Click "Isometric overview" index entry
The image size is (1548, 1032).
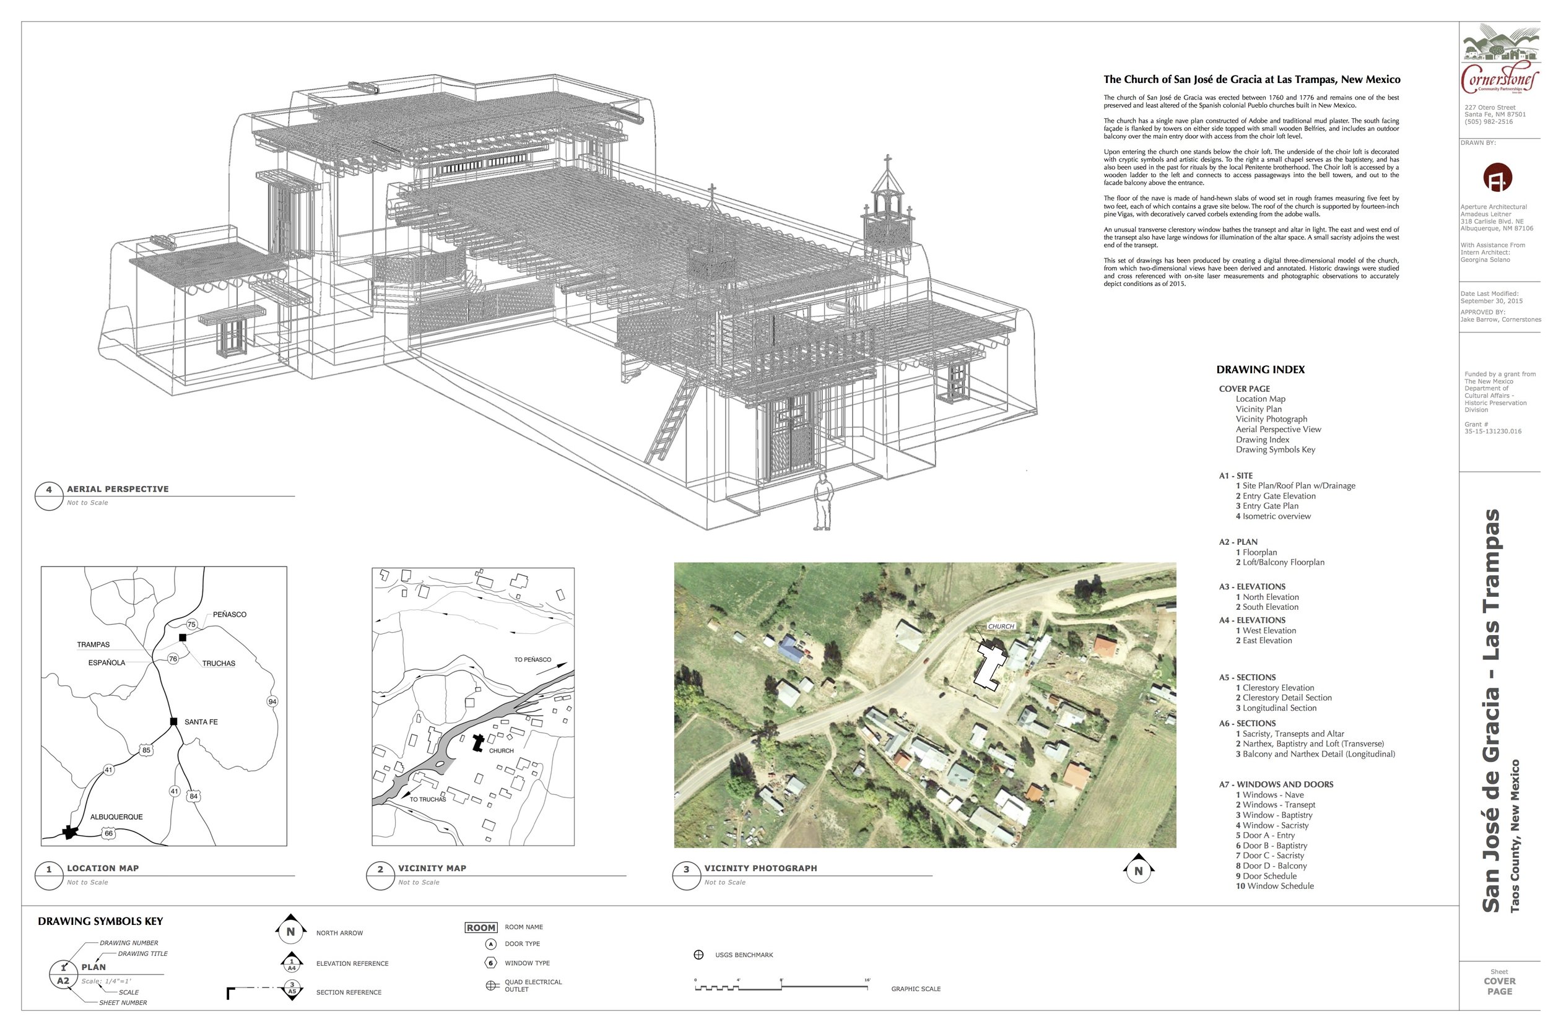(x=1273, y=517)
